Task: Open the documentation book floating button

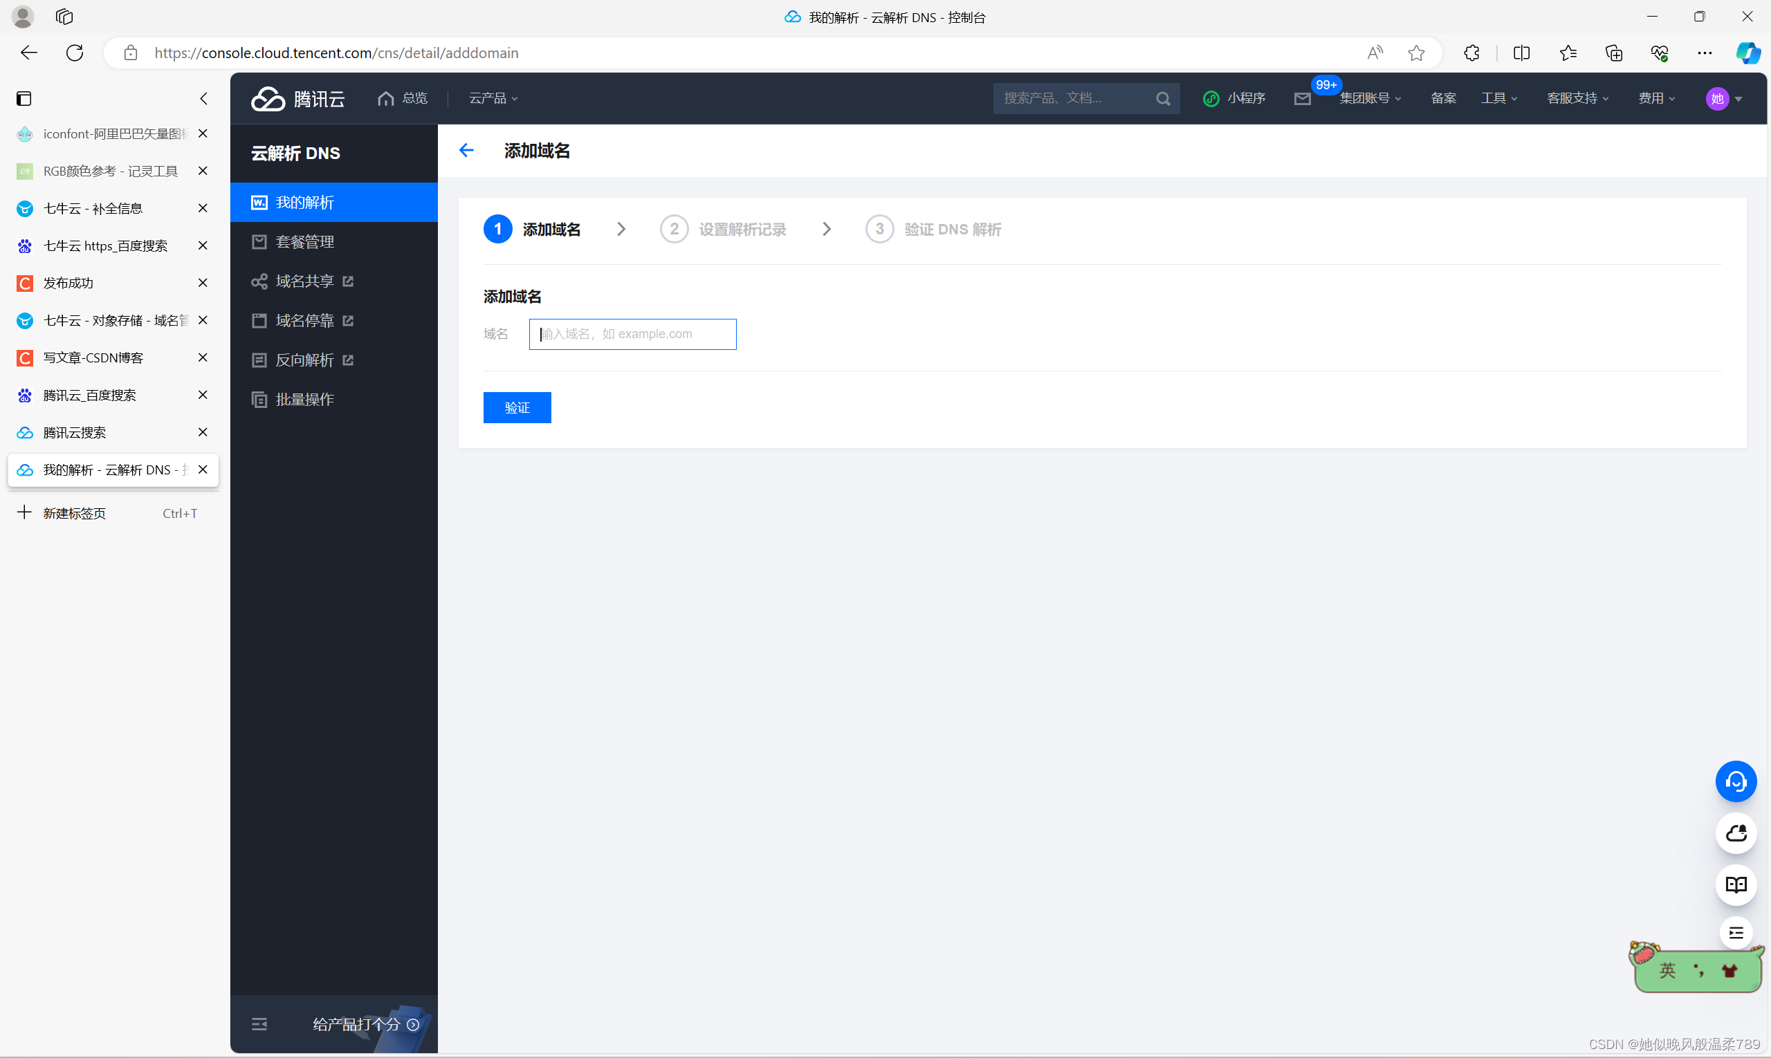Action: [x=1736, y=884]
